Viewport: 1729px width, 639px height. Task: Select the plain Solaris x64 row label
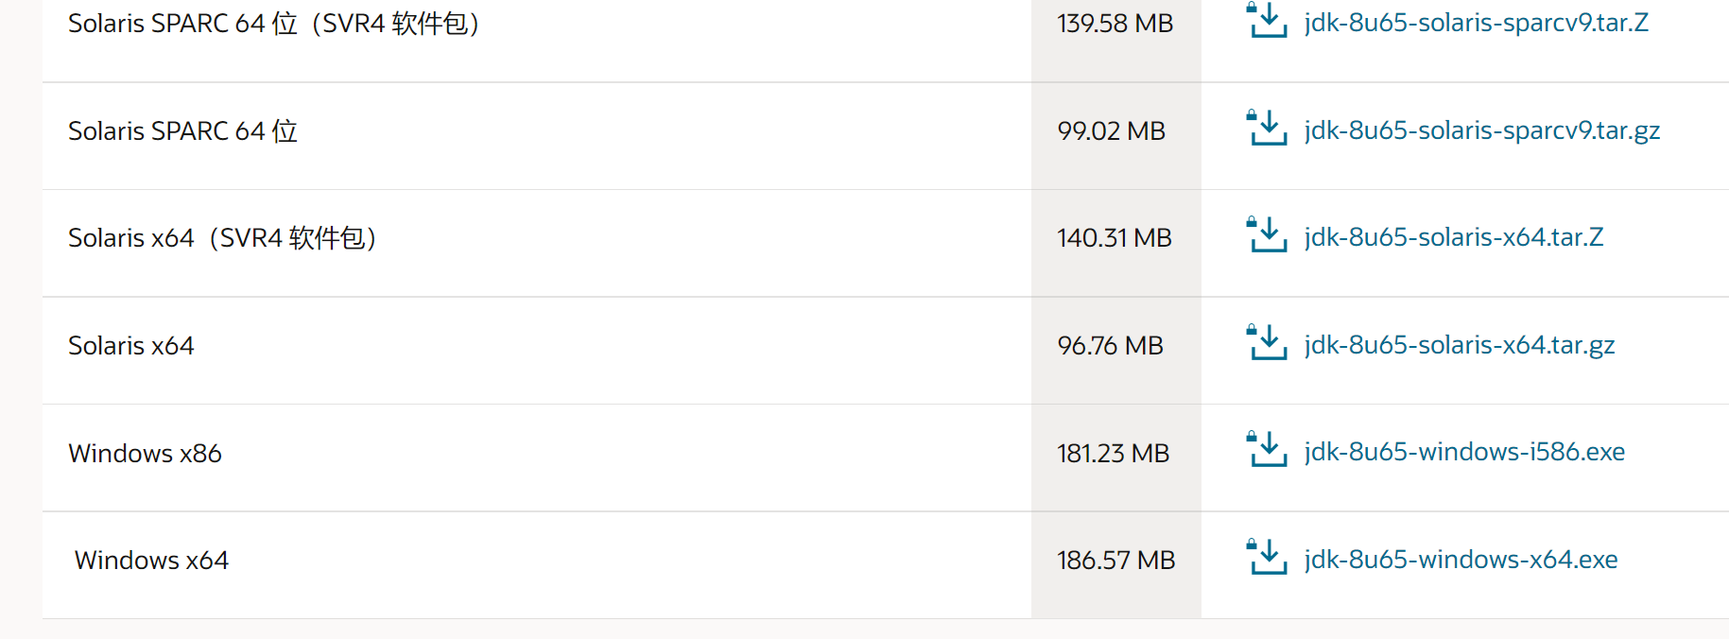tap(130, 346)
